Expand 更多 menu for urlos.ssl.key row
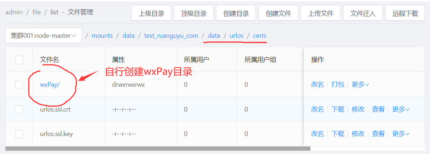Image resolution: width=430 pixels, height=154 pixels. pos(401,134)
